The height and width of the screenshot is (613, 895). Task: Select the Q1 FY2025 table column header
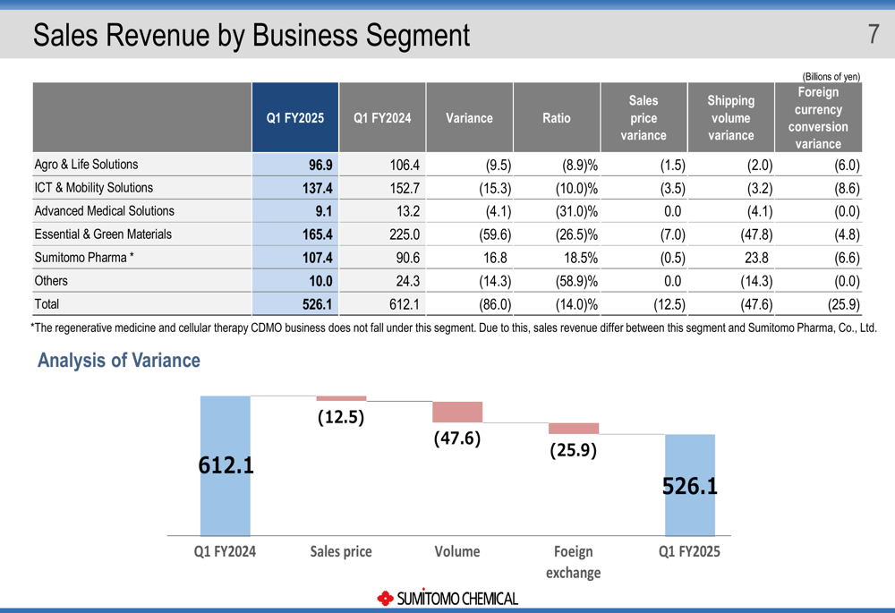[x=295, y=118]
